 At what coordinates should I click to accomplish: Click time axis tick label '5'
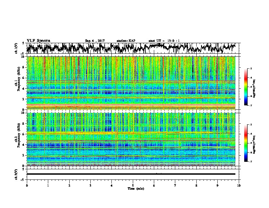[x=133, y=186]
